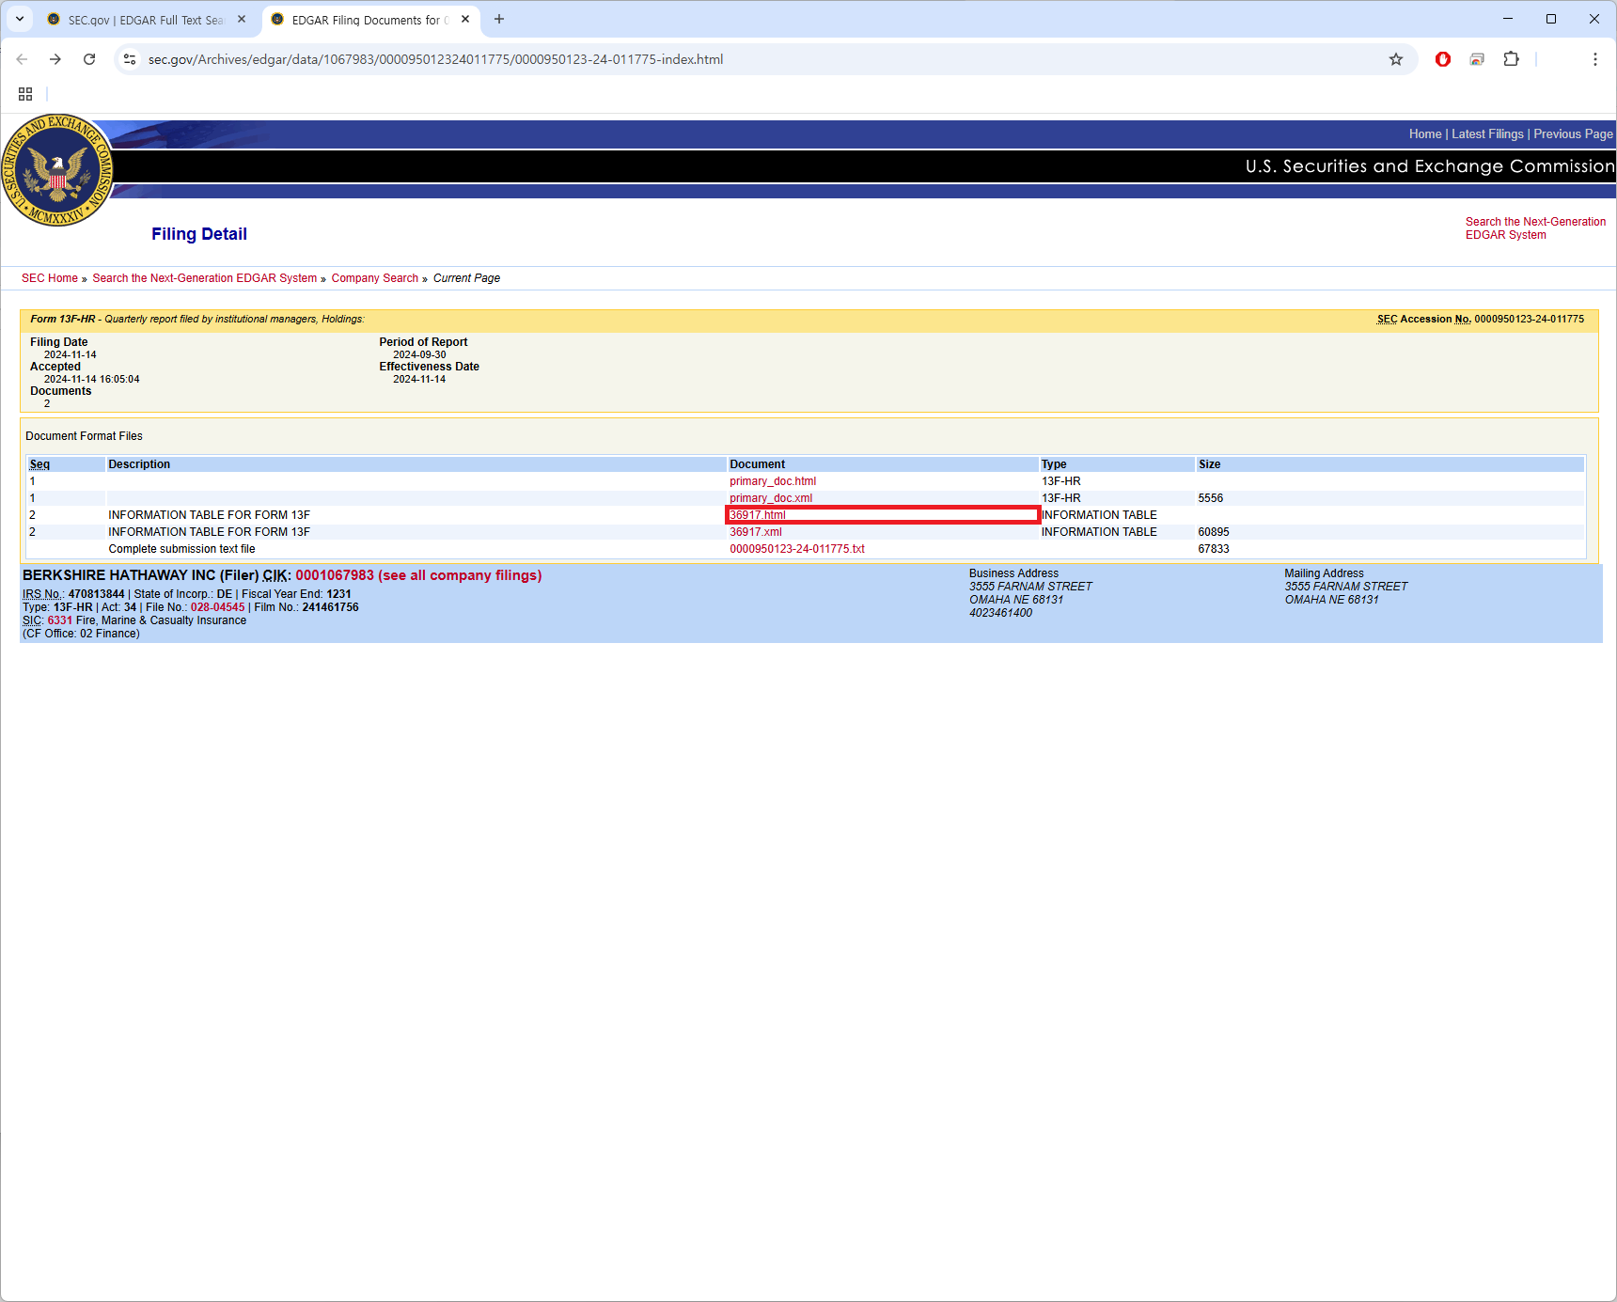Click File No. 028-04545 link

point(217,607)
